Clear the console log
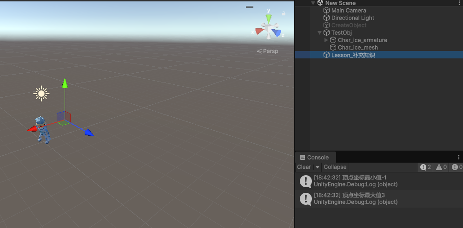Screen dimensions: 463x228 tap(304, 167)
